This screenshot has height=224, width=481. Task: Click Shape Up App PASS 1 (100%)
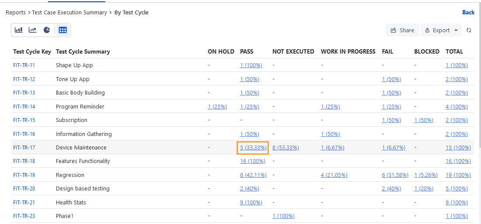tap(251, 65)
